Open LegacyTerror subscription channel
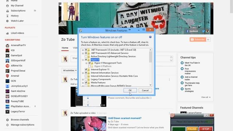Image resolution: width=233 pixels, height=131 pixels. [x=18, y=112]
